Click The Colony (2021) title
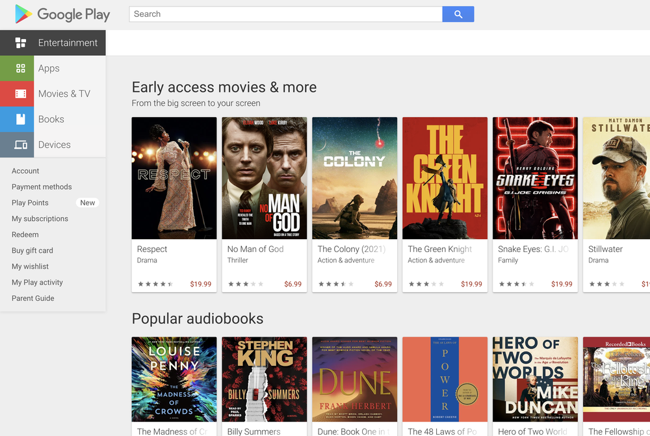 pos(351,249)
